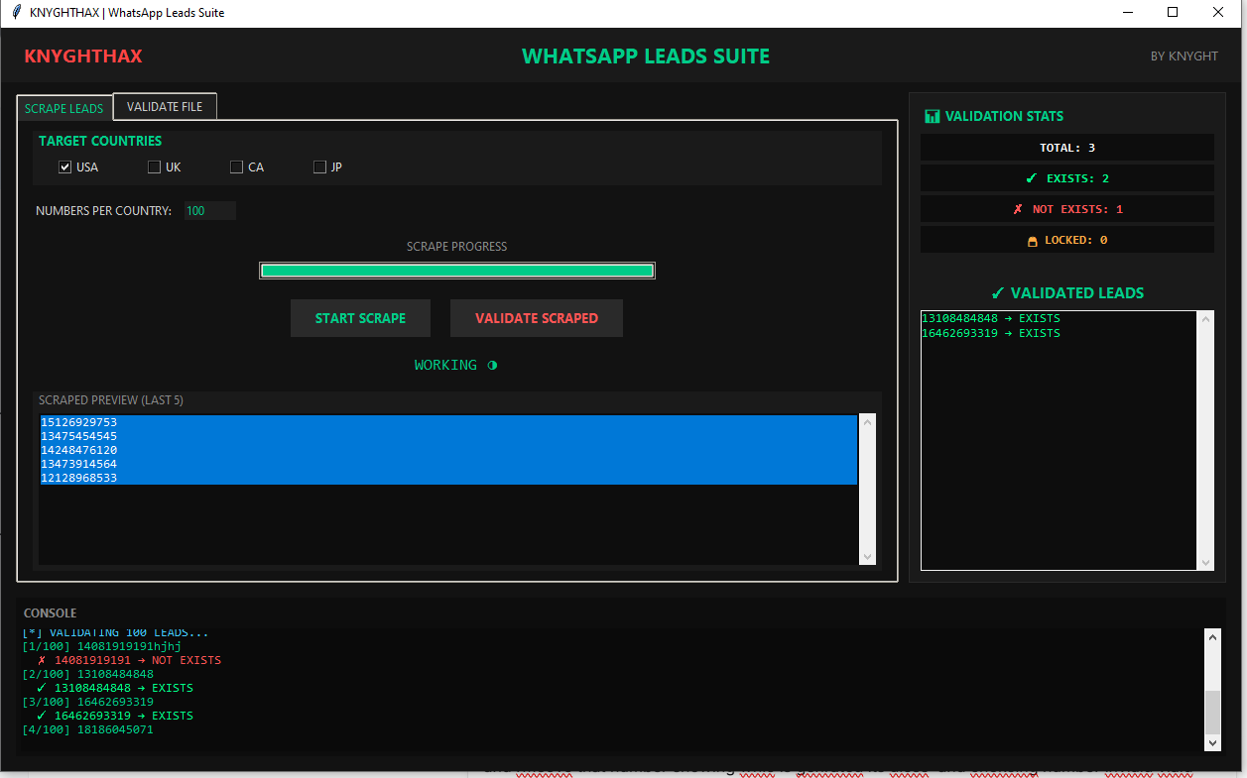Close the KNYGHTHAX window

[x=1219, y=13]
